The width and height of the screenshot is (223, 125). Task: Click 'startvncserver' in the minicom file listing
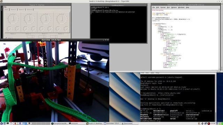click(x=192, y=115)
